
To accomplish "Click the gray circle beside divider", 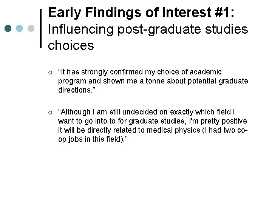I will tap(32, 28).
